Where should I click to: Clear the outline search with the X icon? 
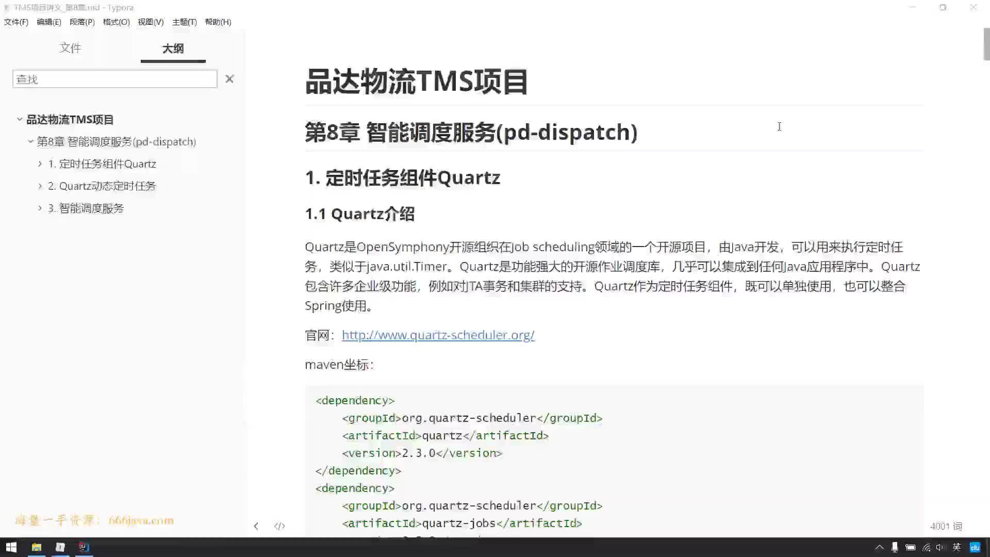[229, 79]
